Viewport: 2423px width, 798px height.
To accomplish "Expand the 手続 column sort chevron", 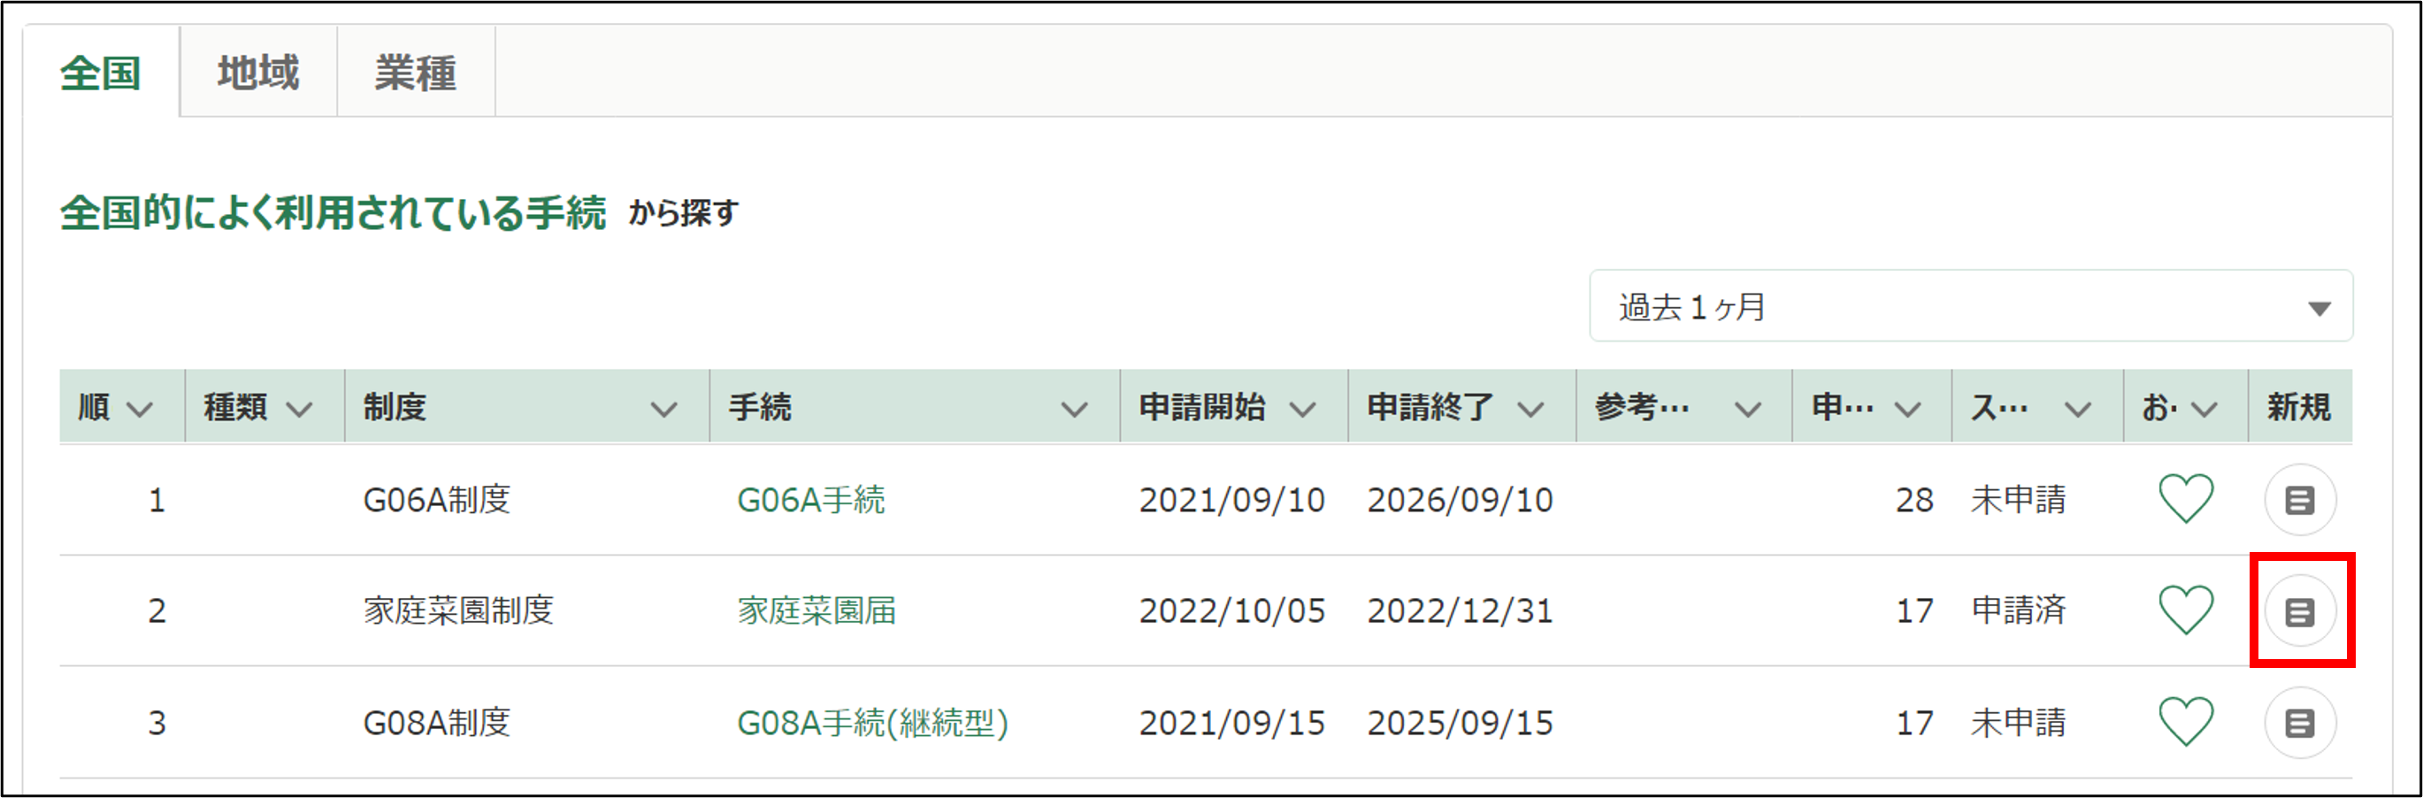I will 1074,410.
